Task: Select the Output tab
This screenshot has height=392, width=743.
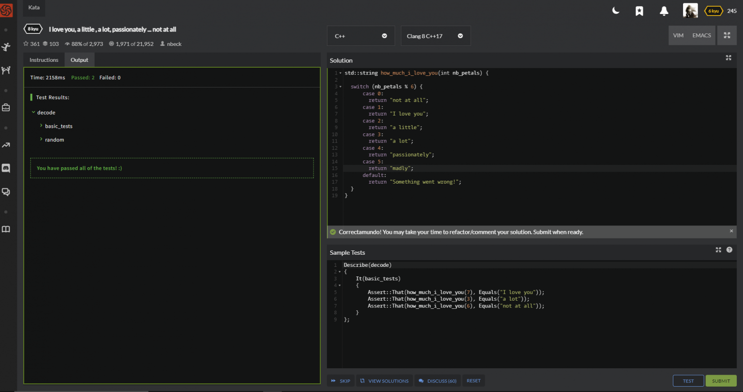Action: click(x=79, y=59)
